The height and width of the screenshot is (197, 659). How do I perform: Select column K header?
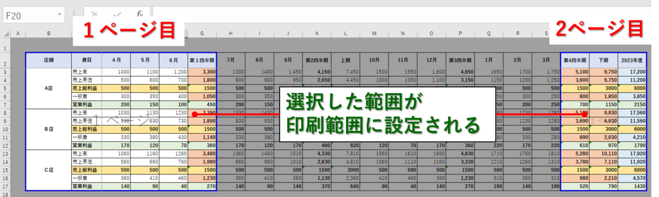(317, 34)
